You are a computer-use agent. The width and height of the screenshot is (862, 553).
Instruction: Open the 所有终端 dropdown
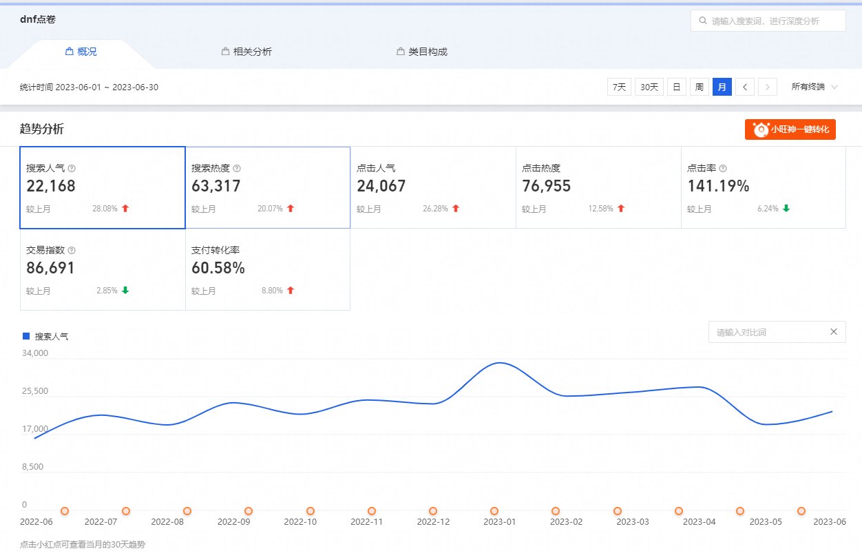[x=814, y=87]
